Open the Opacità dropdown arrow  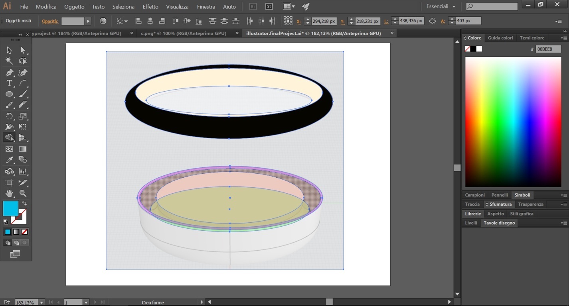(x=88, y=21)
